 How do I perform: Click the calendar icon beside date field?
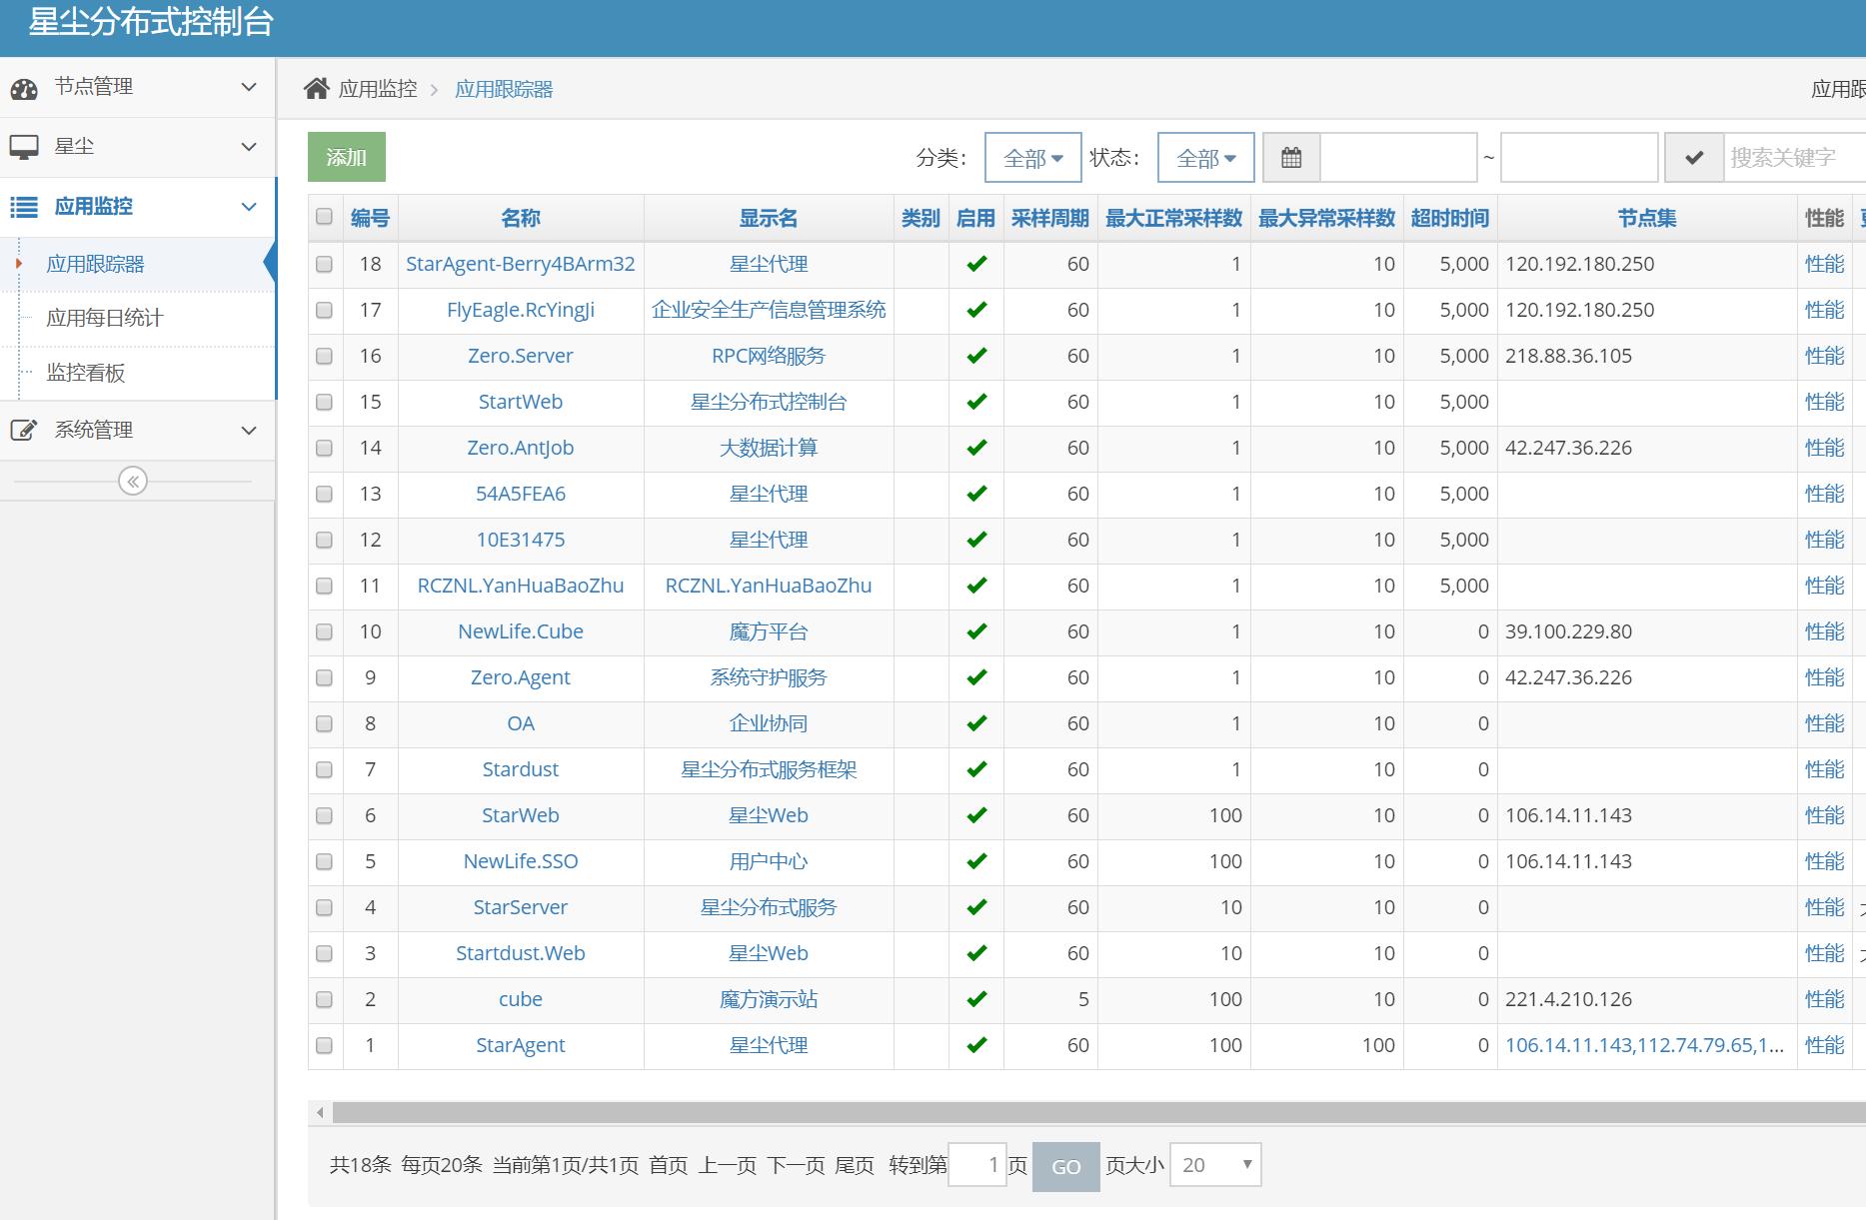click(1291, 158)
